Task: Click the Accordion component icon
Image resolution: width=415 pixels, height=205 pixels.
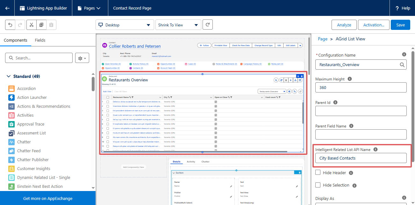Action: 11,89
